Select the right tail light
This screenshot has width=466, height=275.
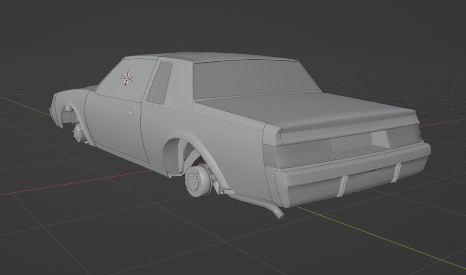coord(404,136)
